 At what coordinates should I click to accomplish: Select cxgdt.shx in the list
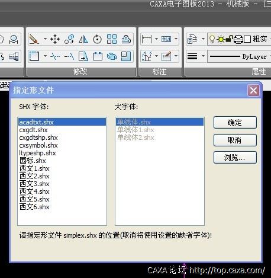point(62,130)
